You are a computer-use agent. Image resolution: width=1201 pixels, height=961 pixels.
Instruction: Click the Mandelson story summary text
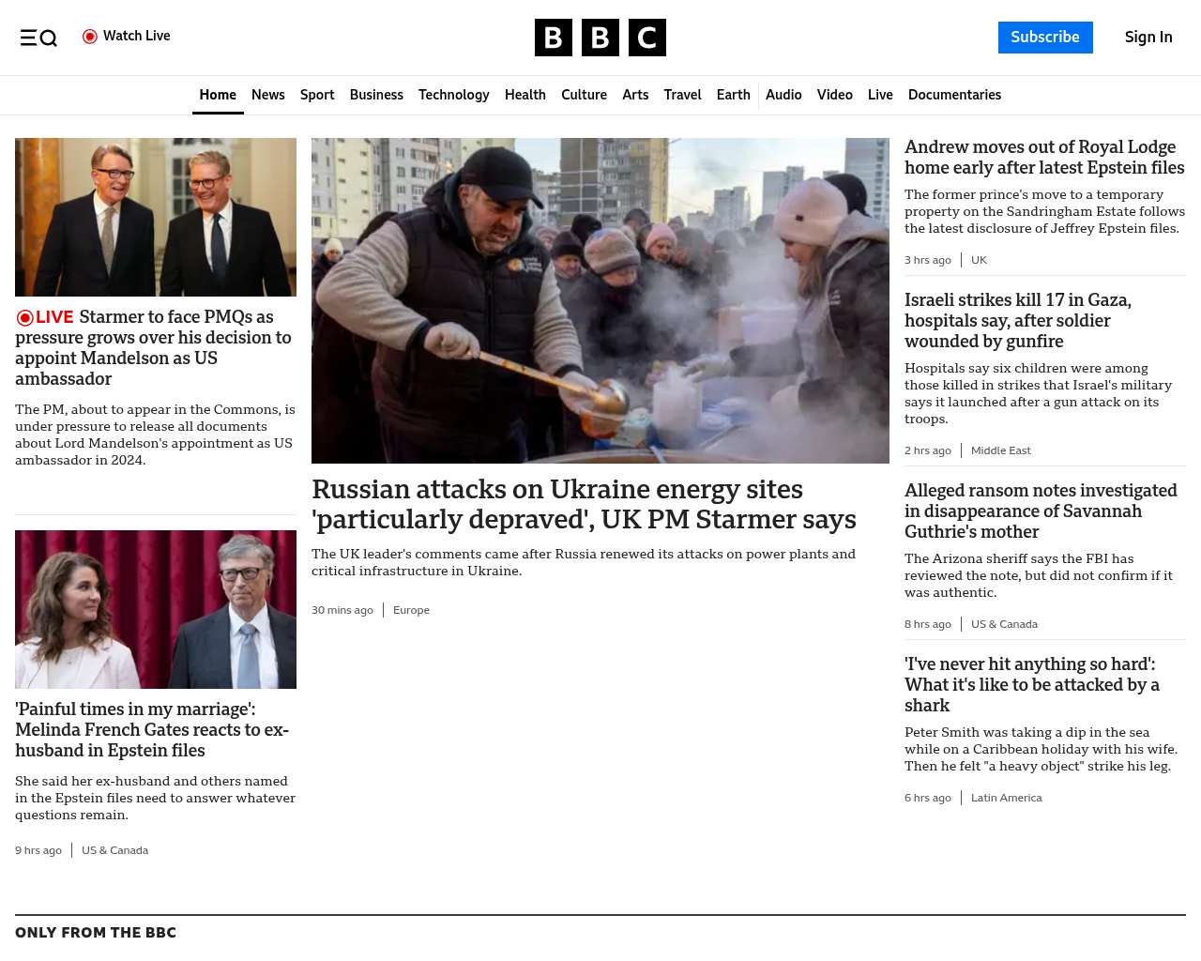click(x=155, y=435)
